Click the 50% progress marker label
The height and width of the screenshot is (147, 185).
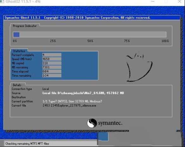(x=90, y=41)
